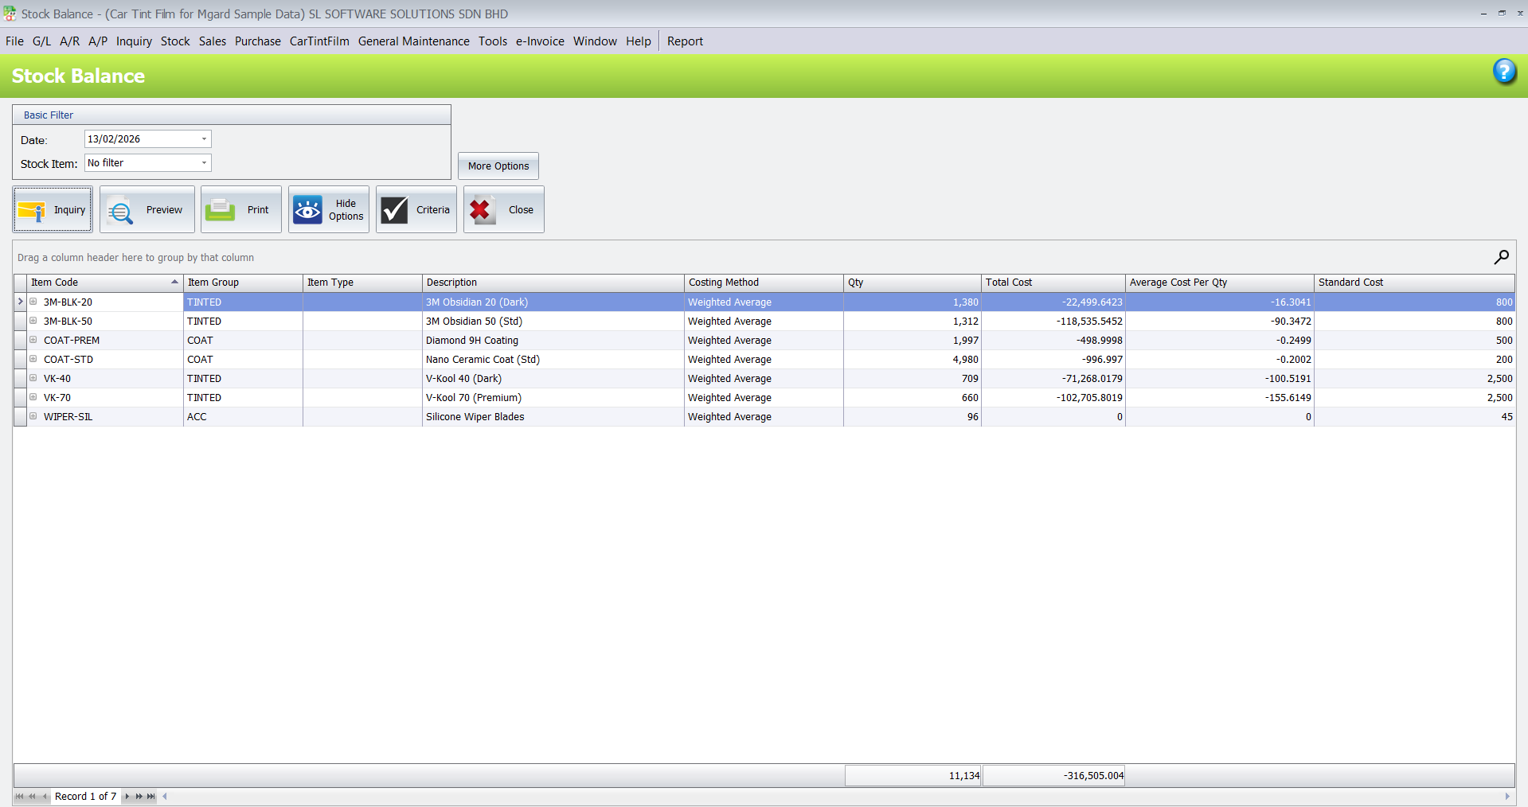Screen dimensions: 1528x807
Task: Click the Print printer icon
Action: tap(220, 210)
